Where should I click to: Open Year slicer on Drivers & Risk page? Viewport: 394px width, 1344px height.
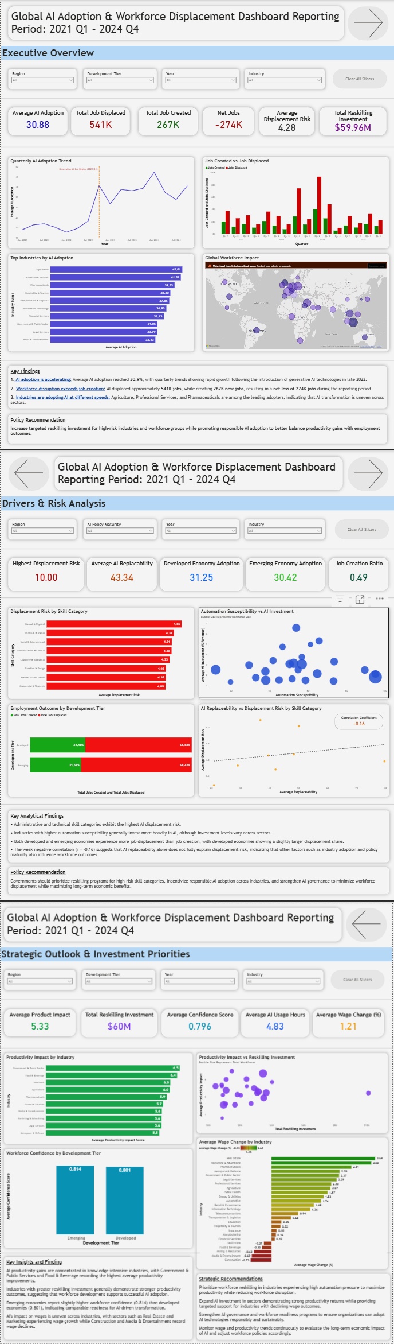tap(200, 531)
